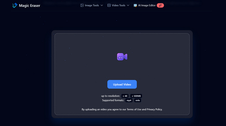Viewport: 226px width, 126px height.
Task: Click the icon beside AI Image Editor
Action: (135, 5)
